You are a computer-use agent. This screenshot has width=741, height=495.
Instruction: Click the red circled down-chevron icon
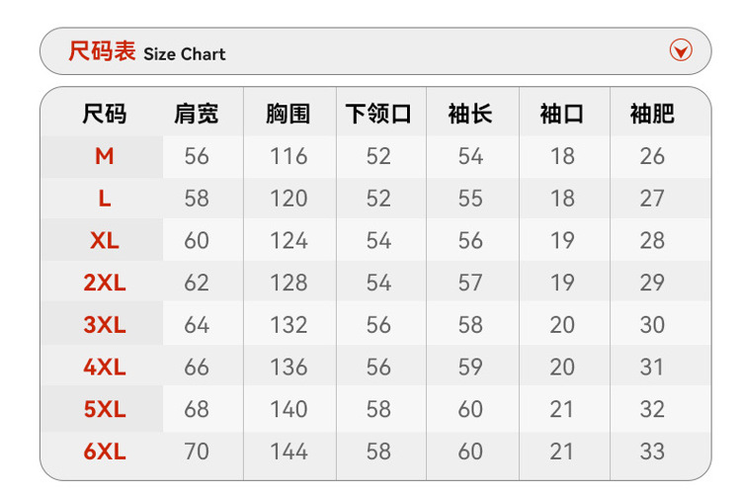coord(681,50)
